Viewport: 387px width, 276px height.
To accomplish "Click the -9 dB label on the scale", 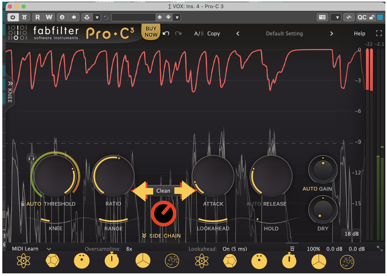I will (x=358, y=142).
